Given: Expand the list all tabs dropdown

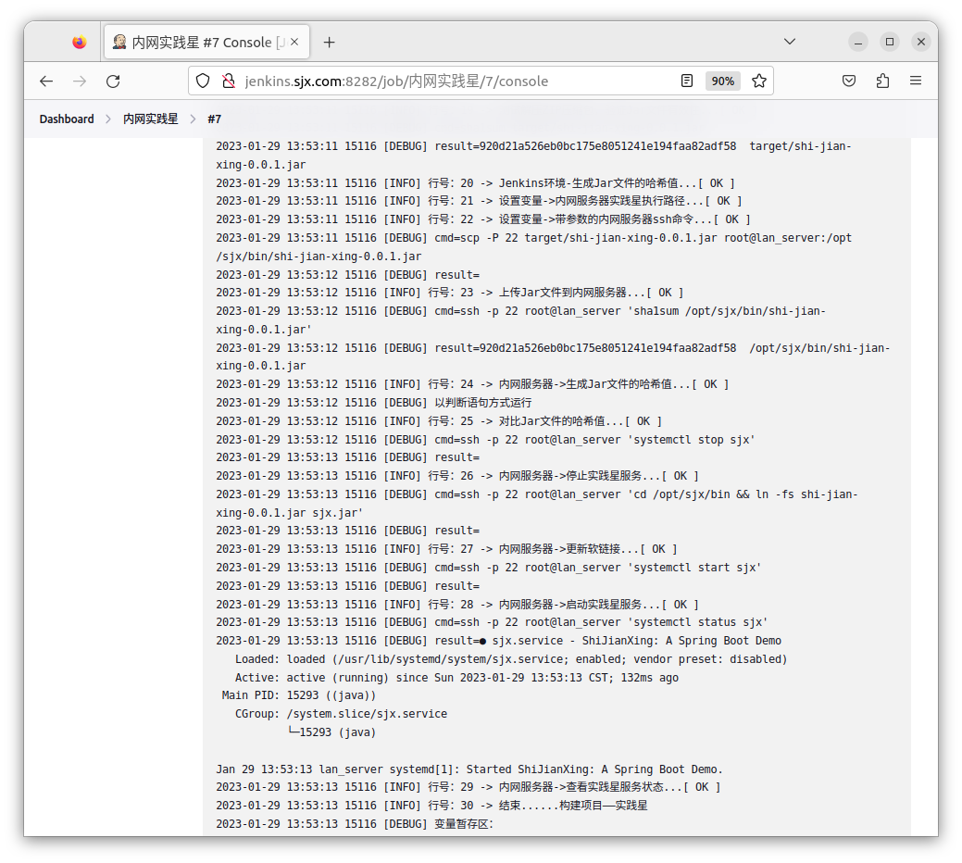Looking at the screenshot, I should (x=789, y=42).
